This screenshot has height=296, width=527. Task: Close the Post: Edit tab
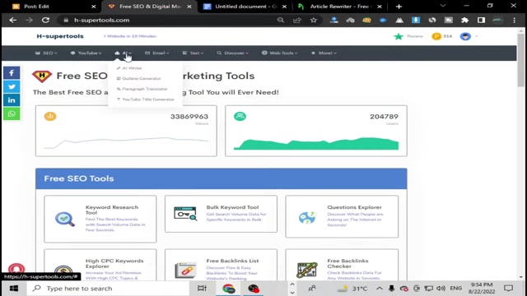(94, 7)
